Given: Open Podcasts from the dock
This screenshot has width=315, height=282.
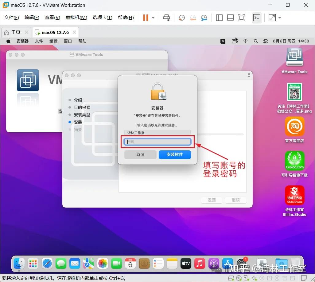Looking at the screenshot, I should click(214, 263).
